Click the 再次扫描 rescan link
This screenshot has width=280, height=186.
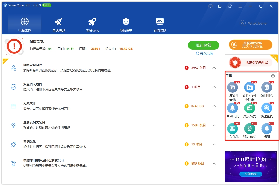[x=205, y=53]
